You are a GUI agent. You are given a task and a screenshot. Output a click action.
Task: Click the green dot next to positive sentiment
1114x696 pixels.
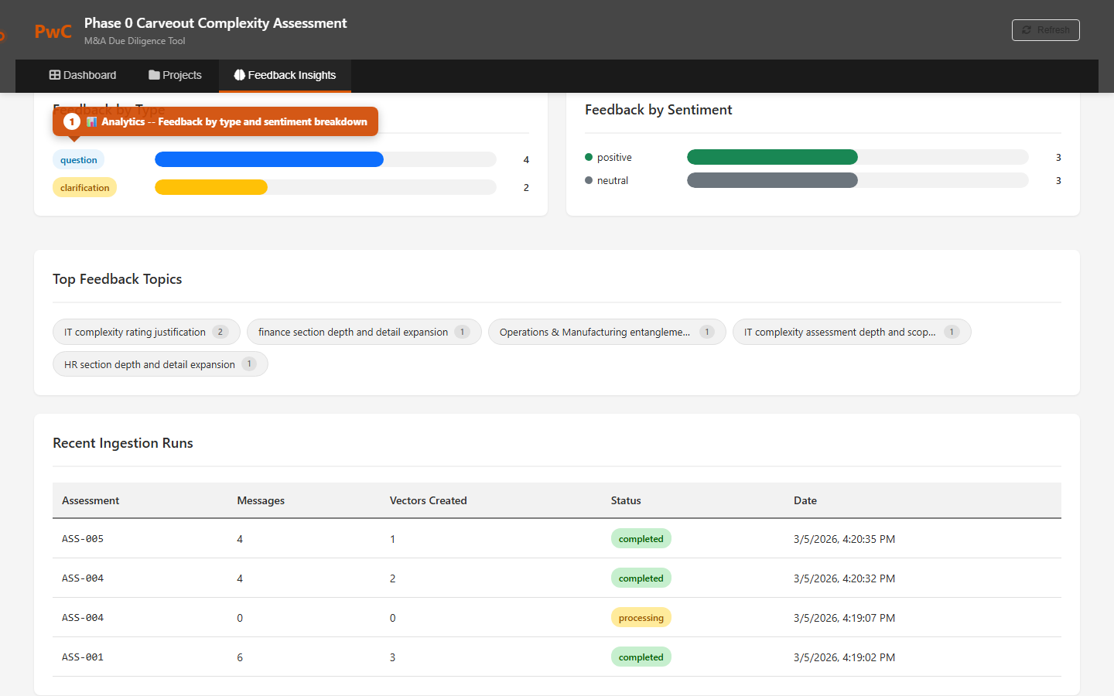point(589,157)
